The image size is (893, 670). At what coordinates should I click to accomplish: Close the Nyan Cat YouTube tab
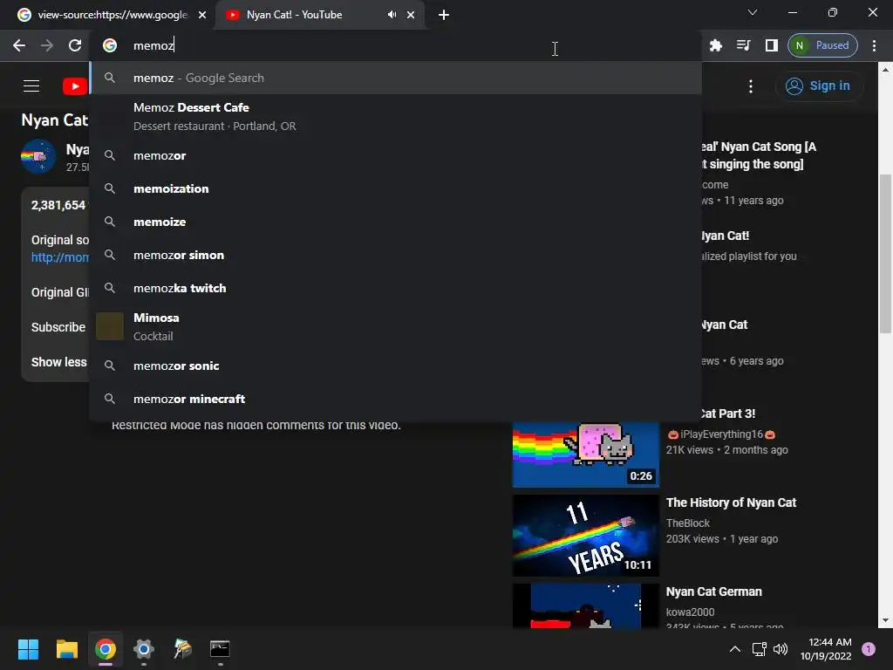pyautogui.click(x=411, y=15)
